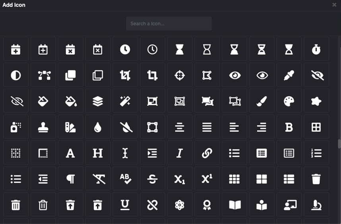The image size is (341, 224).
Task: Choose the half-filled circle contrast icon
Action: 15,75
